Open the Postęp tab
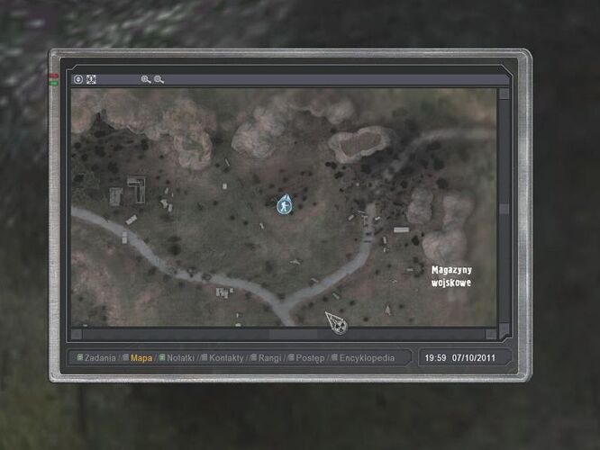 coord(311,358)
